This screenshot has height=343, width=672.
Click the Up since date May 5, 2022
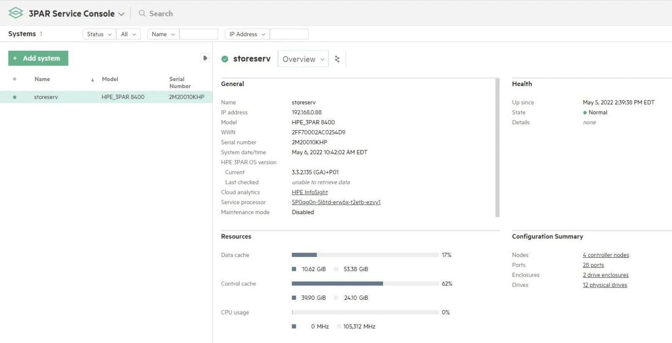tap(619, 102)
